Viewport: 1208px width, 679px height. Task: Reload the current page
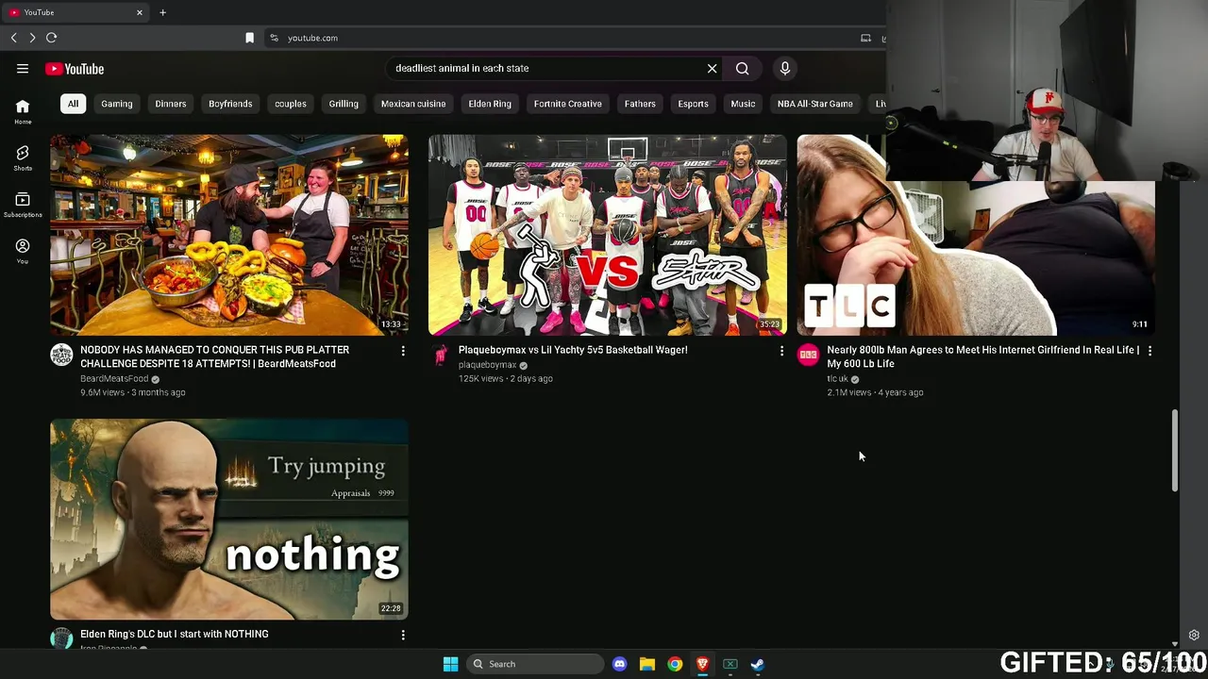pos(52,38)
